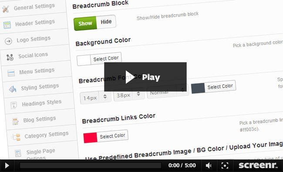Click the General Settings wrench icon
This screenshot has width=283, height=172.
pos(6,9)
